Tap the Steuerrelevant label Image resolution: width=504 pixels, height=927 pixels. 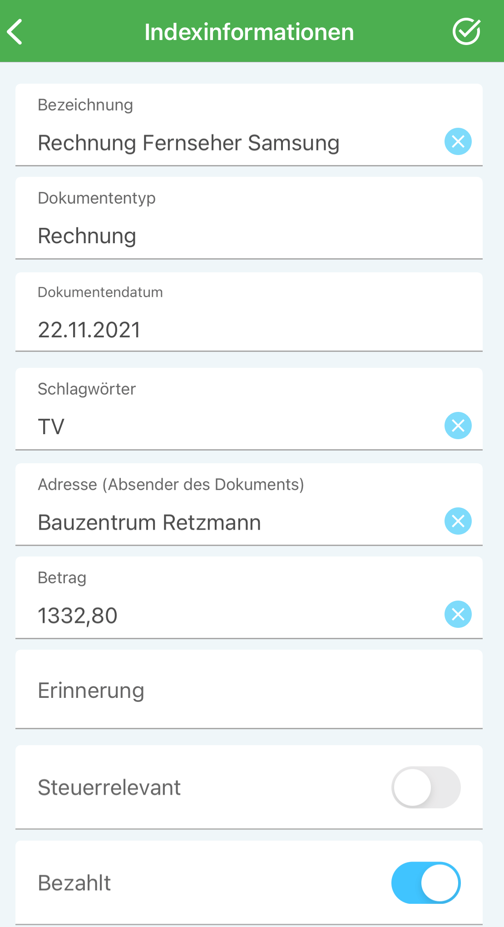(x=109, y=787)
